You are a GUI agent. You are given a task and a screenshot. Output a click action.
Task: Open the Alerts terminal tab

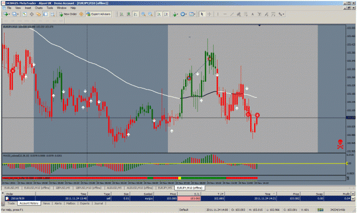click(58, 203)
